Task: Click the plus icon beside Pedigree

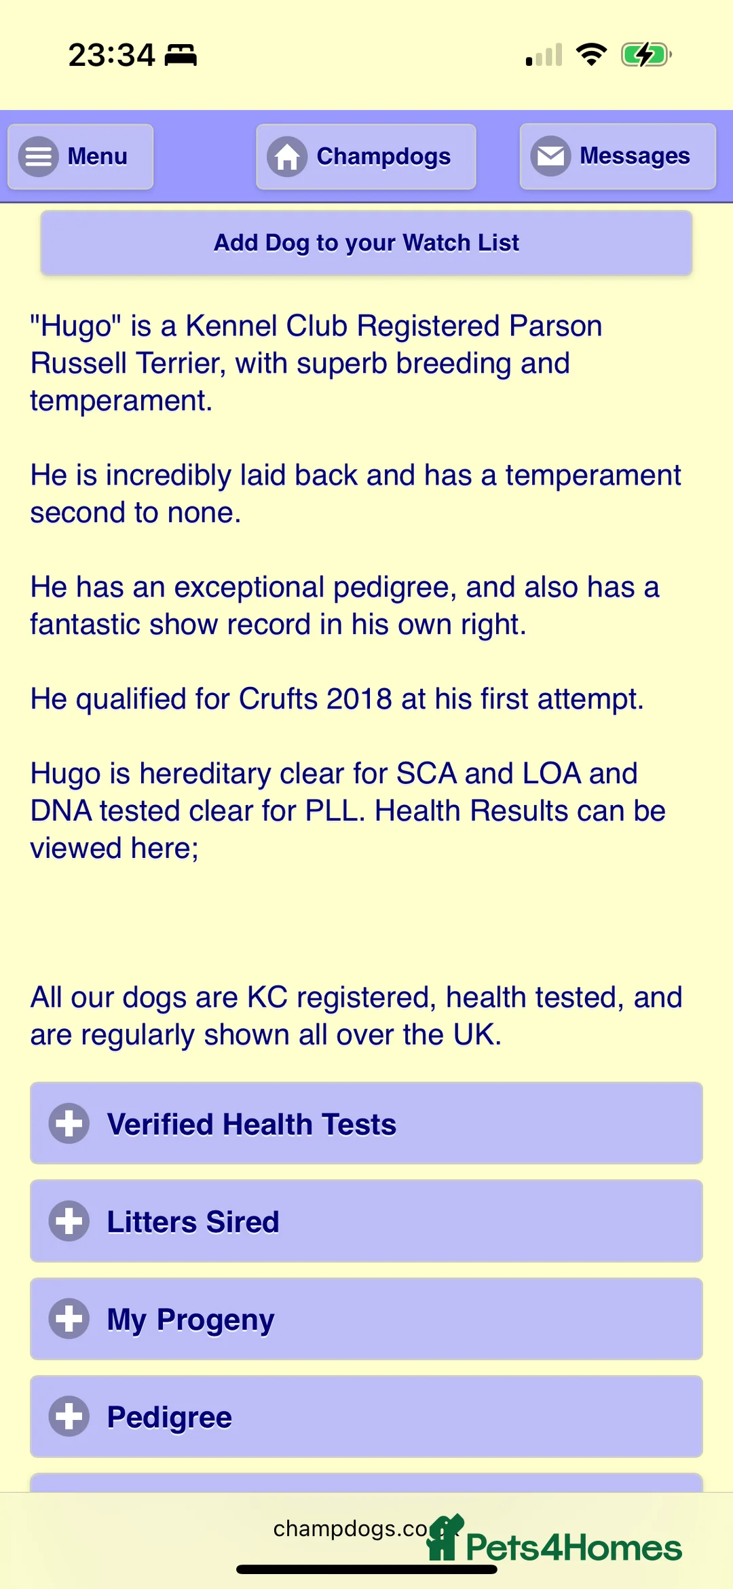Action: [69, 1417]
